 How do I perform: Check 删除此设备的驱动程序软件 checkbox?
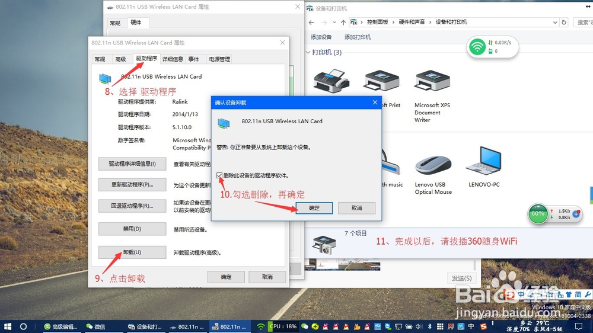click(219, 175)
